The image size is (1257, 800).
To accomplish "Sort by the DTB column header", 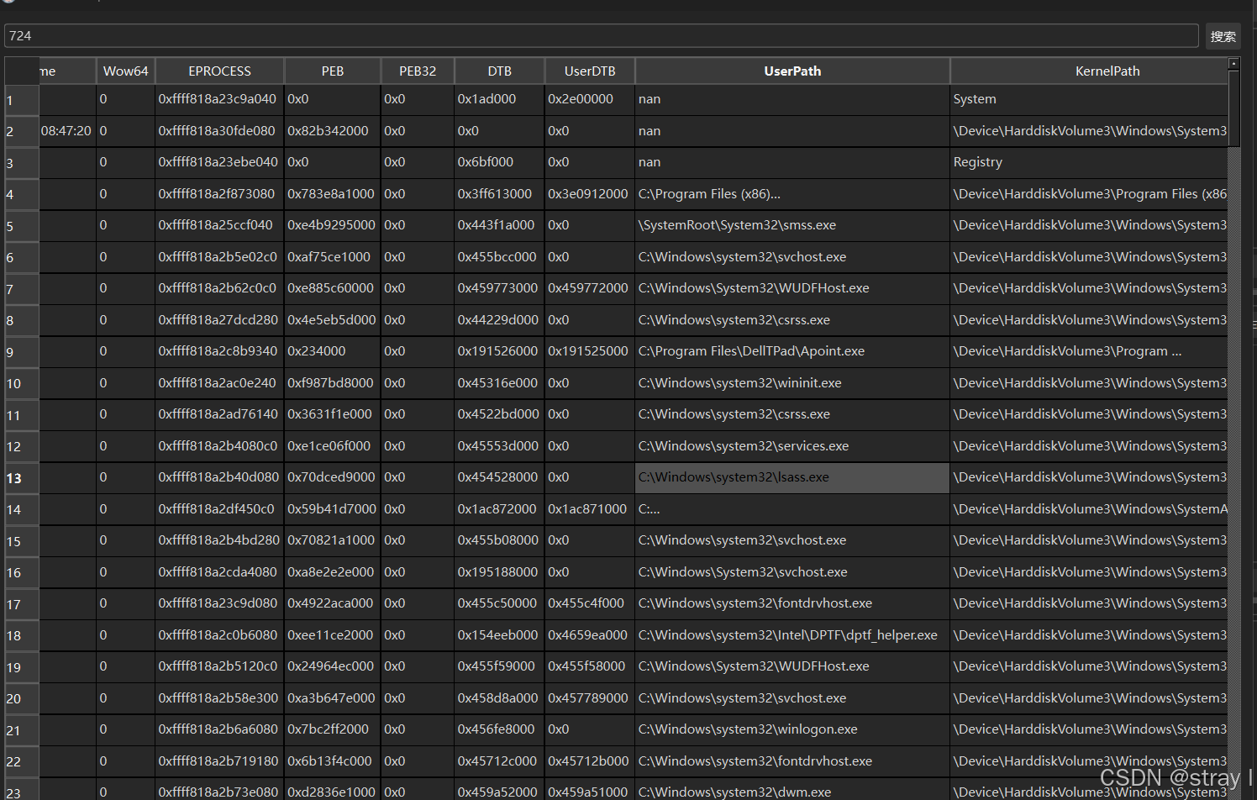I will tap(499, 71).
